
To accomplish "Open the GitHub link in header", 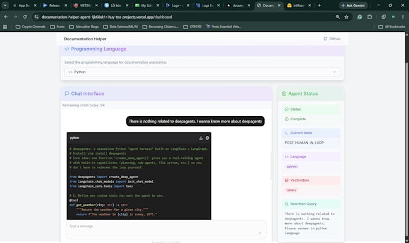I will (x=332, y=38).
